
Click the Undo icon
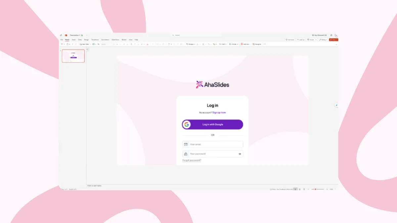tap(62, 43)
